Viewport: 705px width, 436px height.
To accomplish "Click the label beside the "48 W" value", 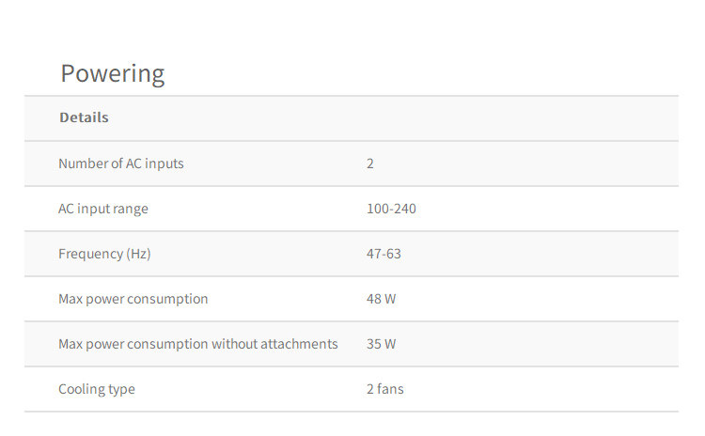I will 133,299.
